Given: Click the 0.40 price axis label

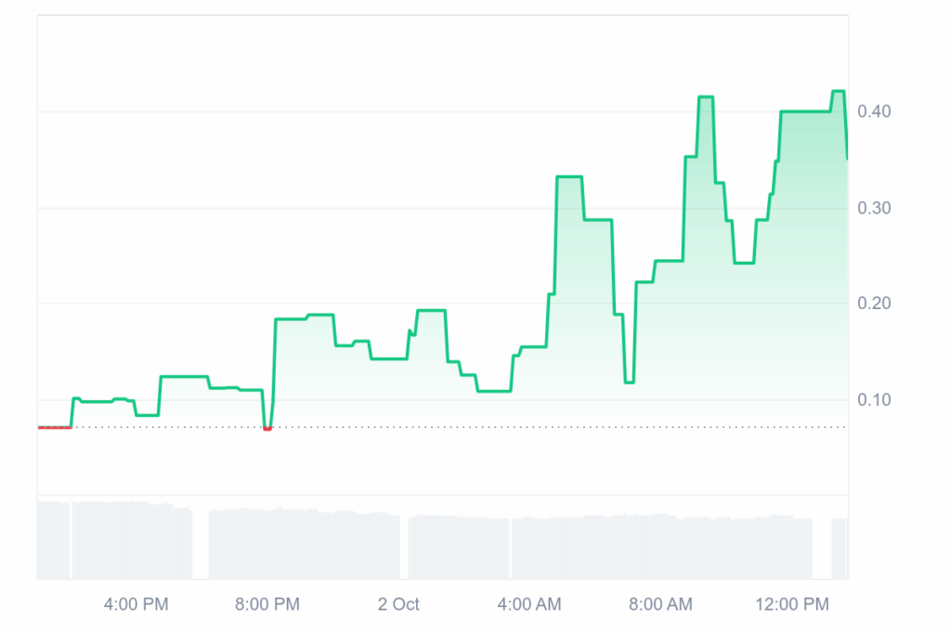Looking at the screenshot, I should pos(874,111).
